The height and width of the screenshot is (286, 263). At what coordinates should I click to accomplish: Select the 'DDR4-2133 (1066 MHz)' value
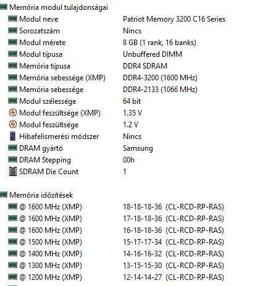[x=160, y=90]
